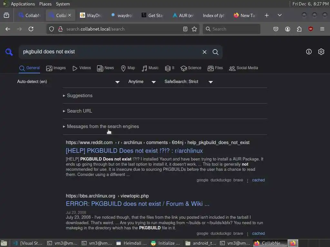Screen dimensions: 330x247
Task: Switch to the New Ta browser tab
Action: click(x=245, y=15)
